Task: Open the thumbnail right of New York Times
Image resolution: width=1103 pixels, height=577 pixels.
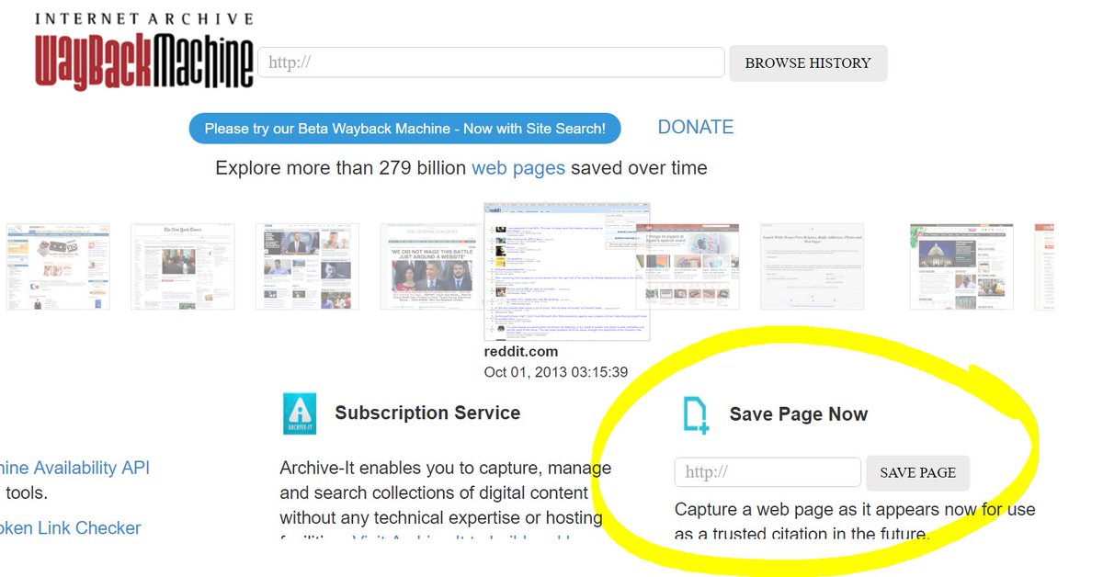Action: click(x=307, y=266)
